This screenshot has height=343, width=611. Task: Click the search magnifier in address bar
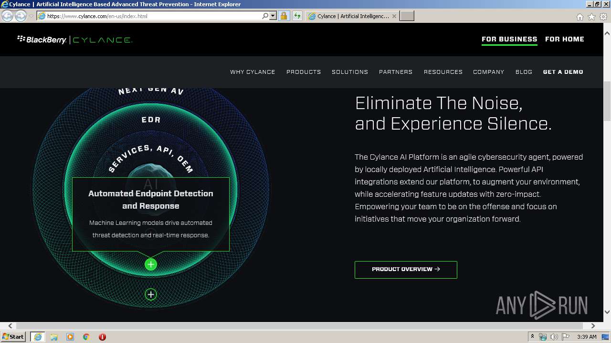click(265, 16)
